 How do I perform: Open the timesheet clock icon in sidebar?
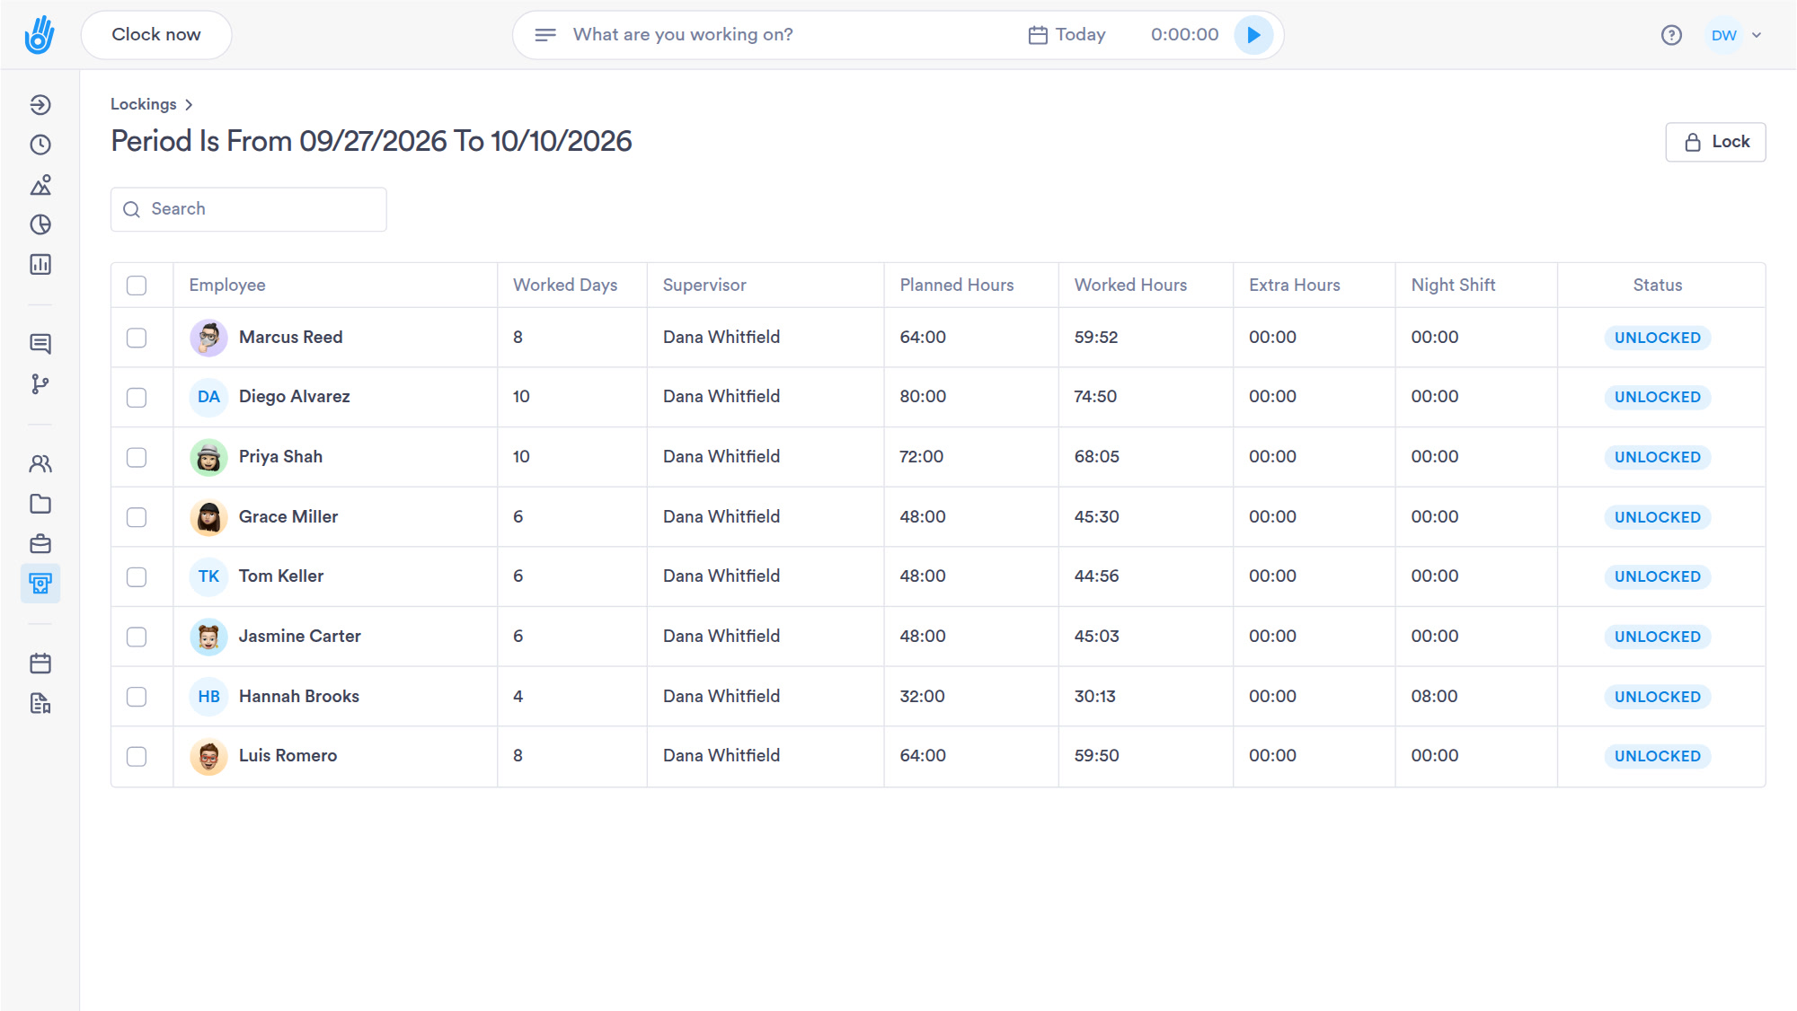click(x=40, y=145)
